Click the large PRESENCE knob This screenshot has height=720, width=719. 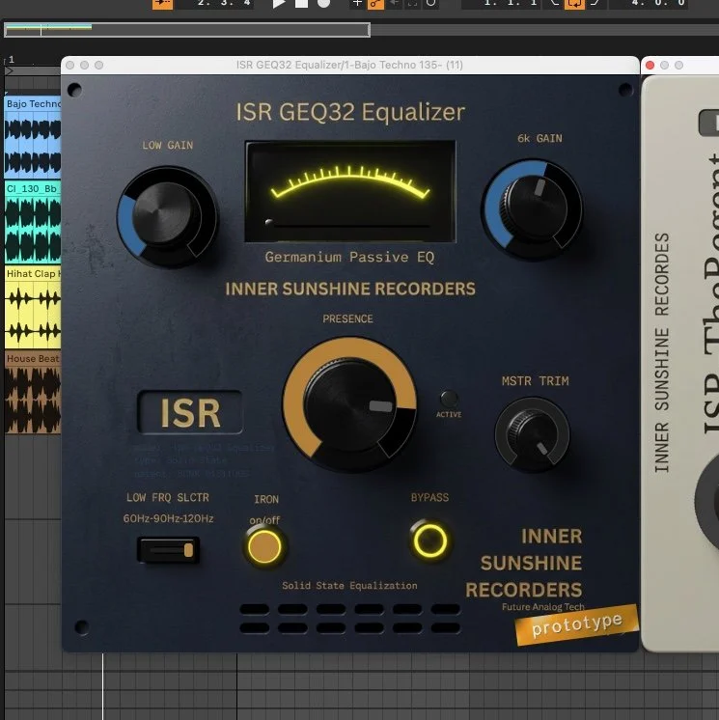point(350,404)
